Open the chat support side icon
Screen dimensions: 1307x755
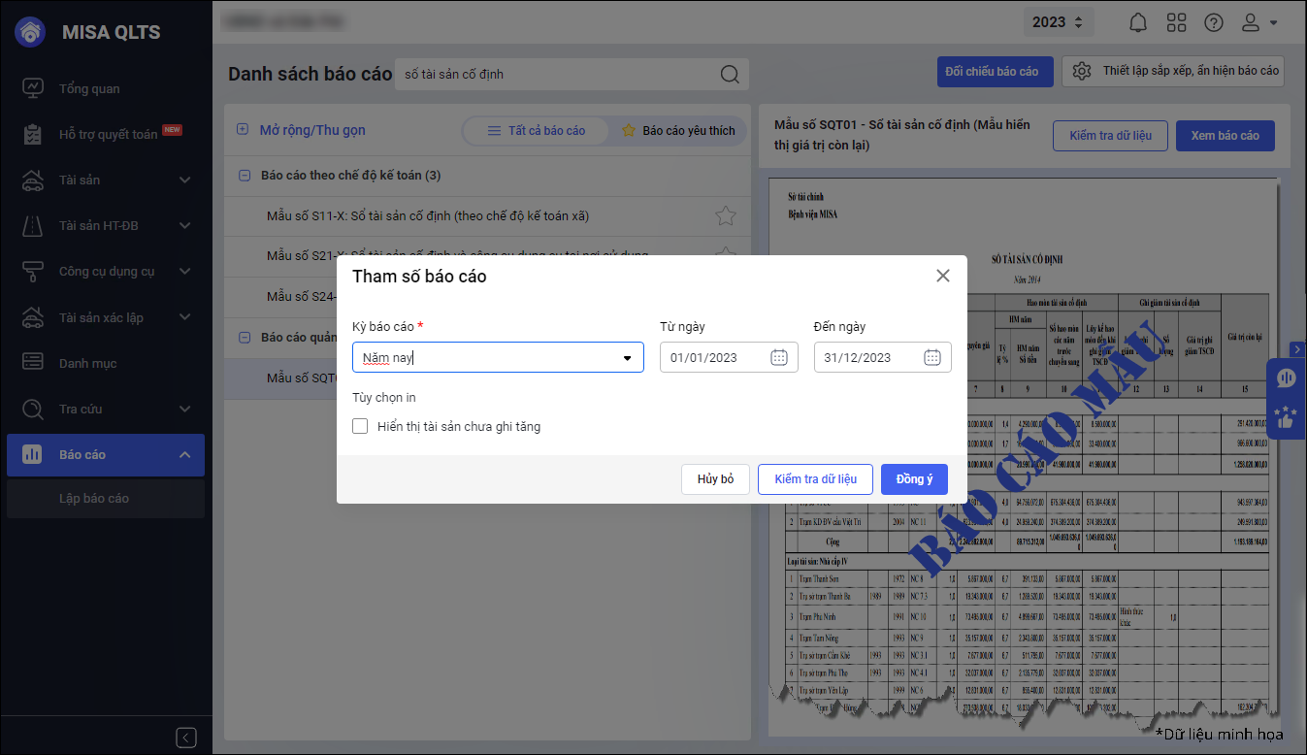point(1287,377)
